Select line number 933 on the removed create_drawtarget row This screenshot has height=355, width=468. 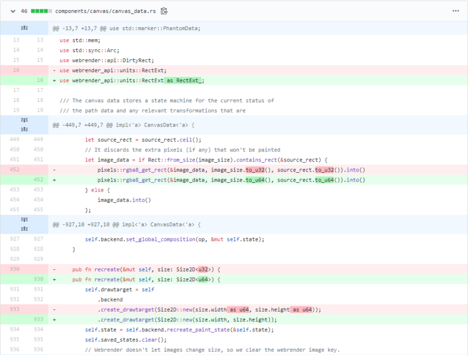coord(15,309)
